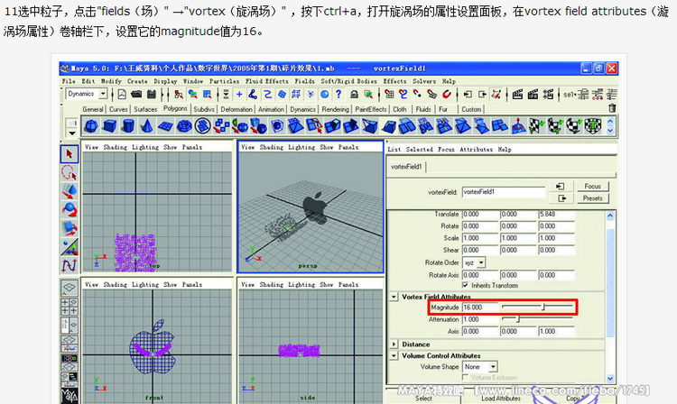Image resolution: width=677 pixels, height=404 pixels.
Task: Click the select output connection button icon
Action: [x=561, y=198]
